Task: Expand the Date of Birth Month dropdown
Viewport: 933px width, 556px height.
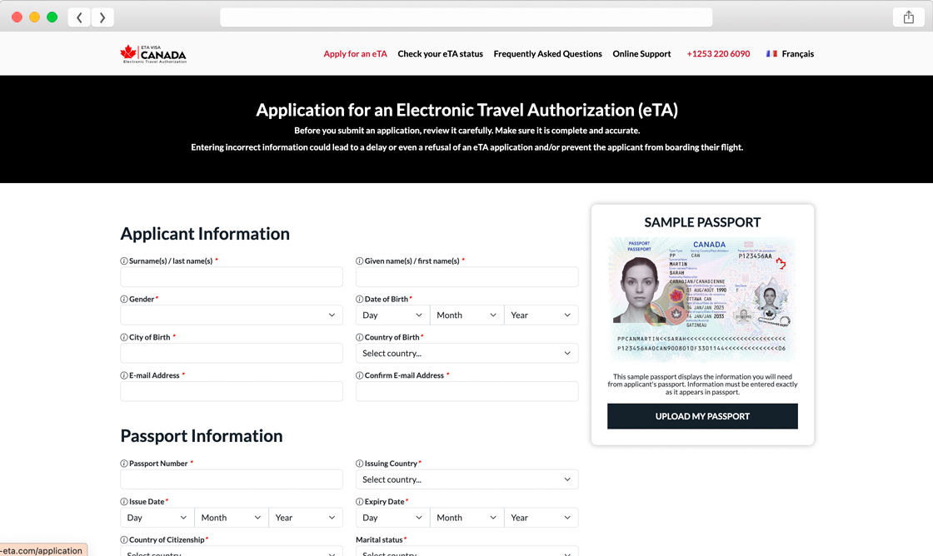Action: pos(466,315)
